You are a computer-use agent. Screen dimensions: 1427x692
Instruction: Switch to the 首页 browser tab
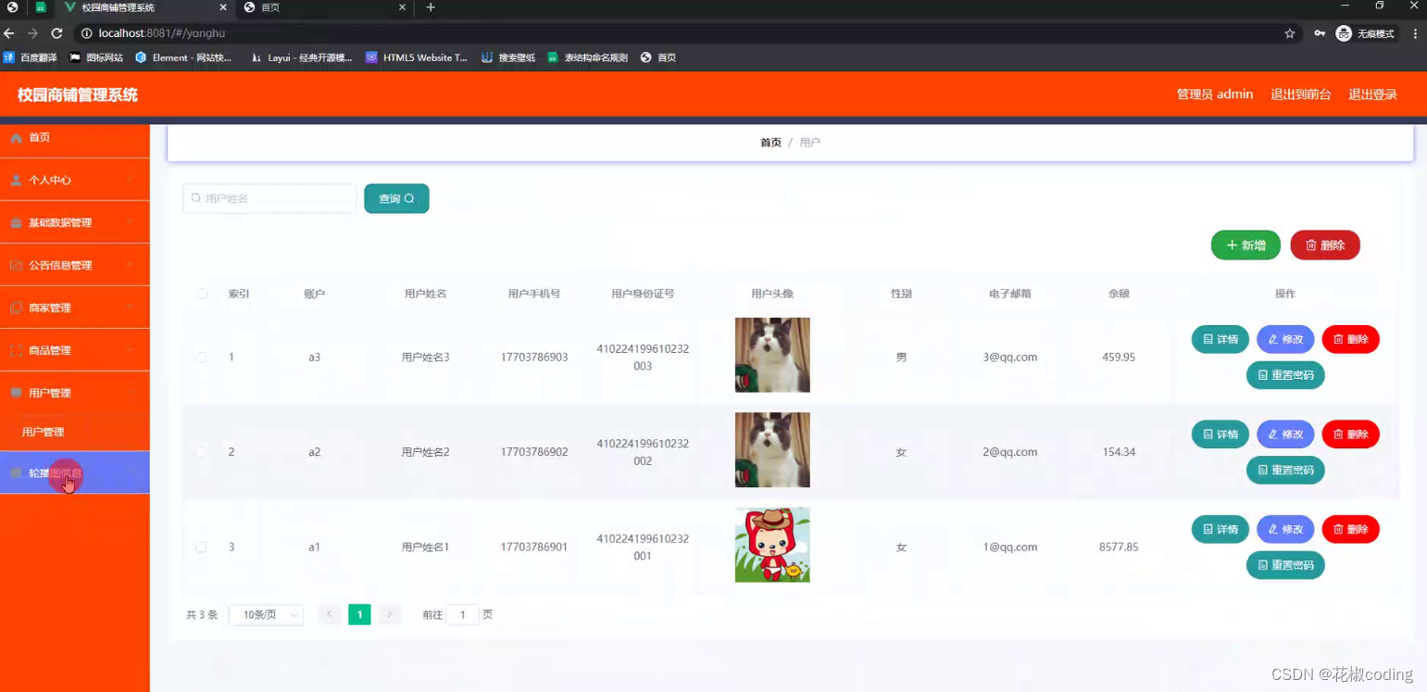click(x=324, y=7)
